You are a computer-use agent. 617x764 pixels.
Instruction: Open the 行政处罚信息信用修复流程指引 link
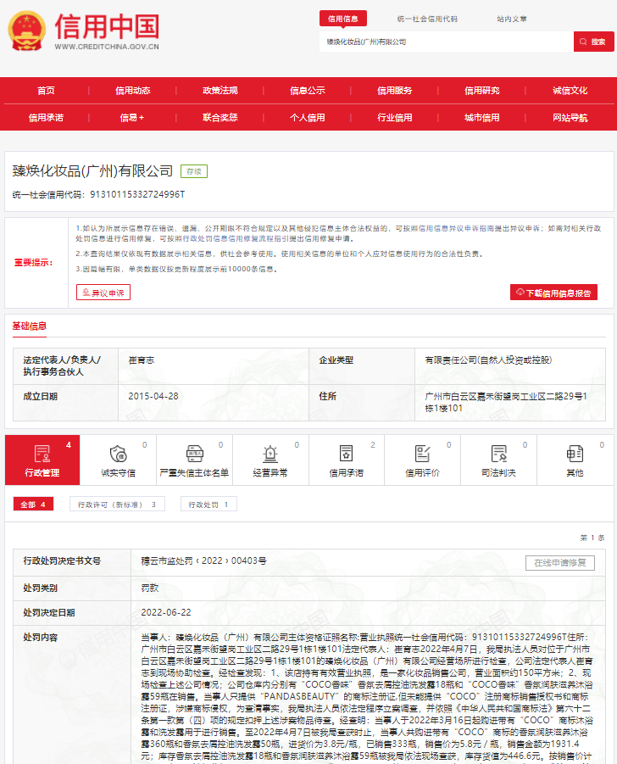click(236, 239)
